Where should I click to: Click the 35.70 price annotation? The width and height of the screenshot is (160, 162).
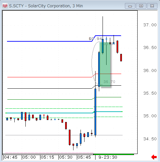(x=109, y=82)
